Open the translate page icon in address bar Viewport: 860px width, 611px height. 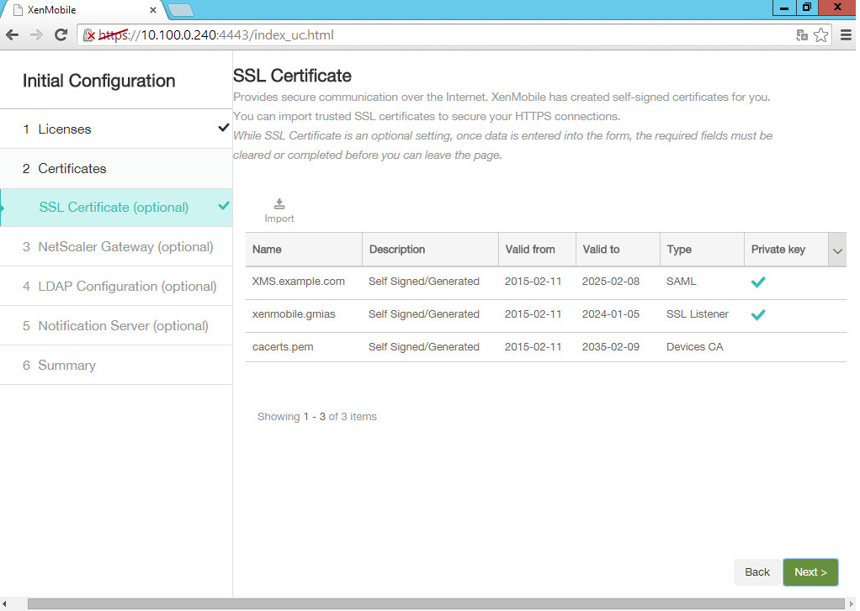pos(802,35)
